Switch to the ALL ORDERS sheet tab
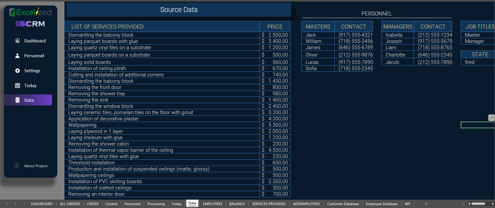The width and height of the screenshot is (495, 208). (x=70, y=204)
